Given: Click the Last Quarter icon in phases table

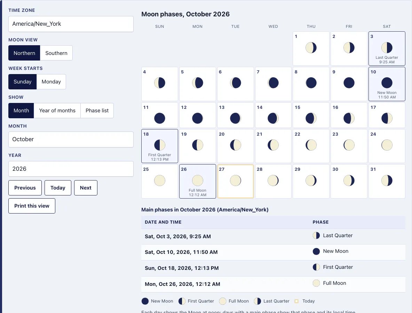Looking at the screenshot, I should click(x=316, y=235).
